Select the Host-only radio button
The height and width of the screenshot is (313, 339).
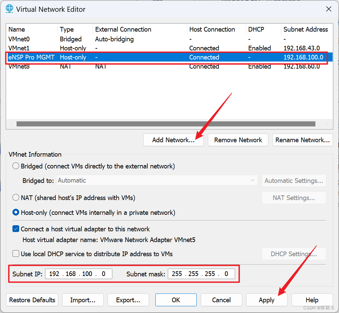(x=15, y=212)
